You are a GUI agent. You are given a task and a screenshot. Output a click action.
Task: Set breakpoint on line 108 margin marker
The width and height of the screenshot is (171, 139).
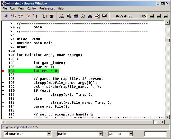(x=3, y=83)
